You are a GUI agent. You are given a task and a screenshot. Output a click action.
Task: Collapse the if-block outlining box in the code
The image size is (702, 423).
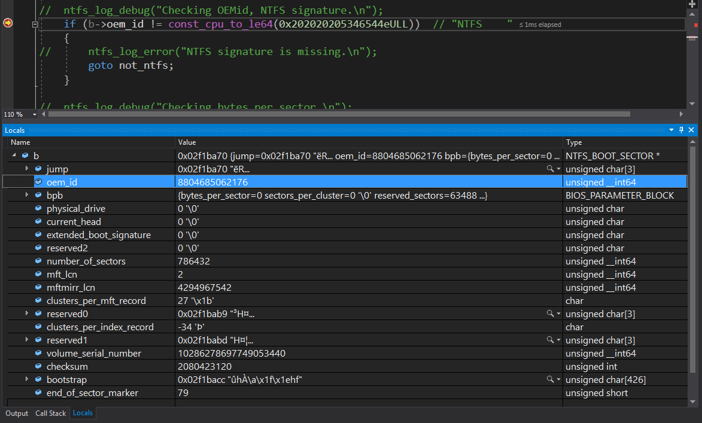[35, 25]
